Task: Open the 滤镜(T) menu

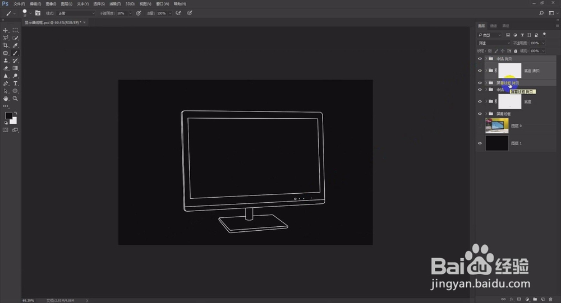Action: (x=115, y=4)
